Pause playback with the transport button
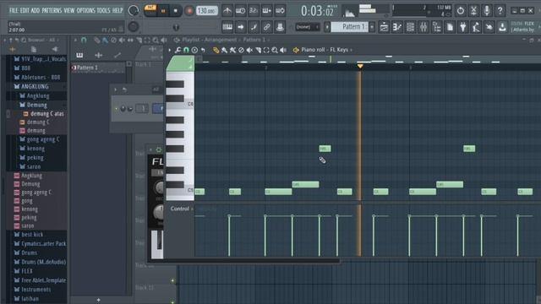This screenshot has height=304, width=541. [163, 11]
